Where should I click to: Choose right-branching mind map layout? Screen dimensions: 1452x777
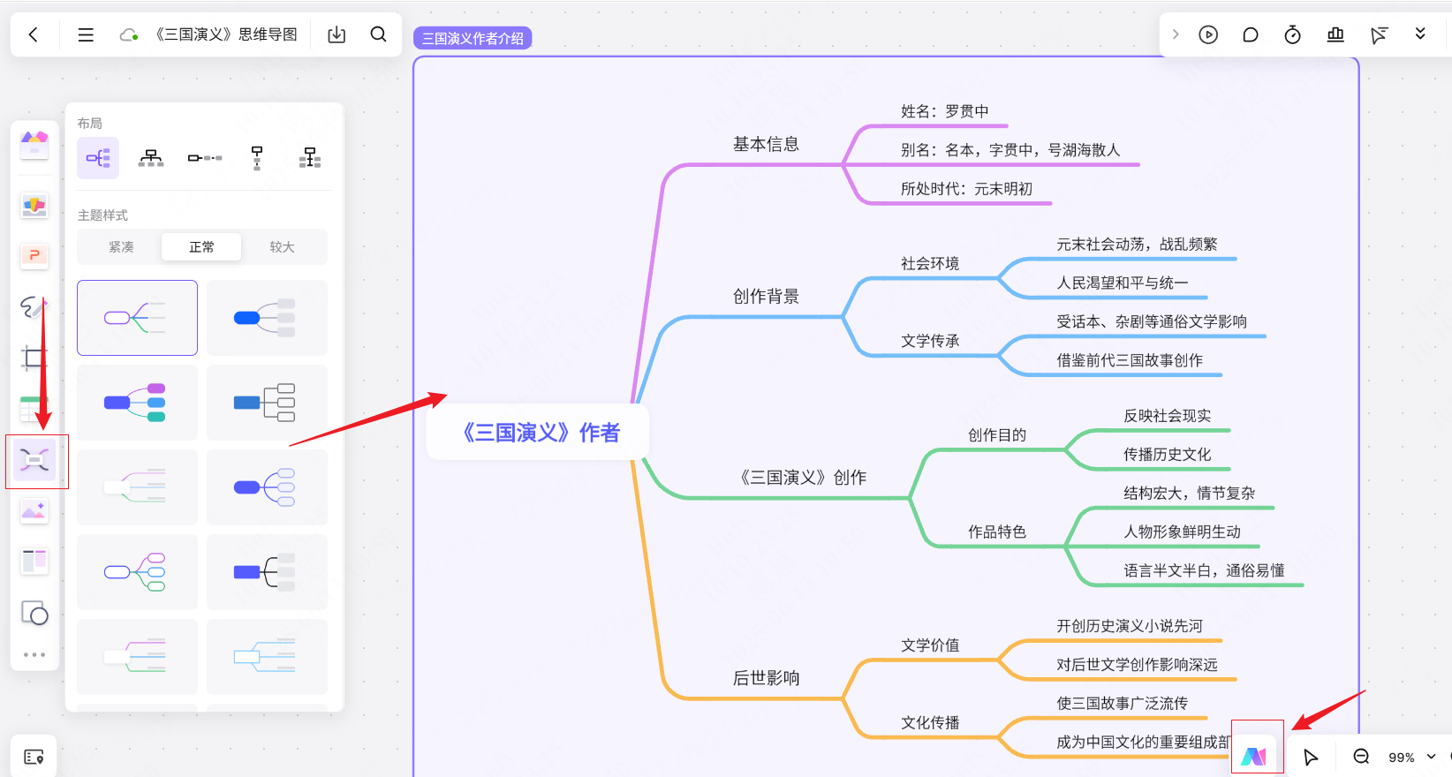click(x=98, y=158)
